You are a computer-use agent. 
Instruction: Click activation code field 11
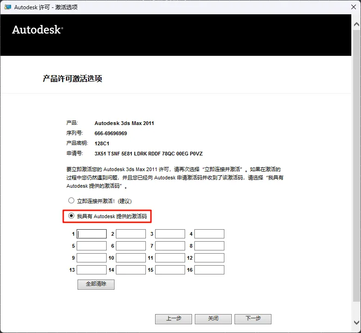pyautogui.click(x=170, y=258)
